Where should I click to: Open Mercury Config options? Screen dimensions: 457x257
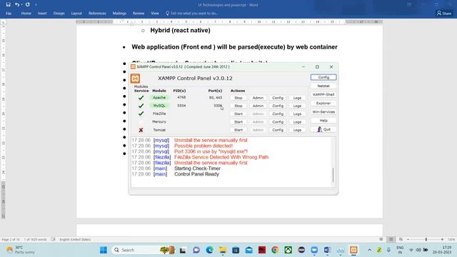[x=278, y=122]
